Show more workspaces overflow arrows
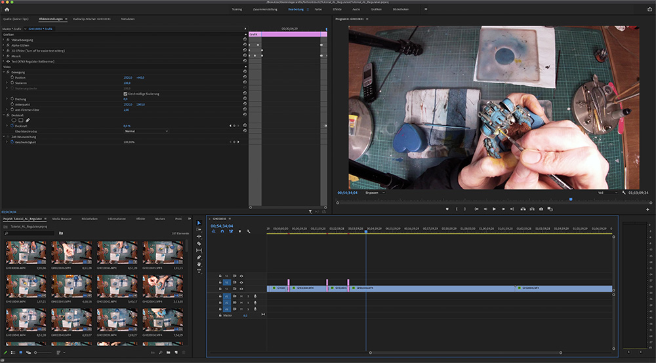The width and height of the screenshot is (656, 363). (x=426, y=9)
